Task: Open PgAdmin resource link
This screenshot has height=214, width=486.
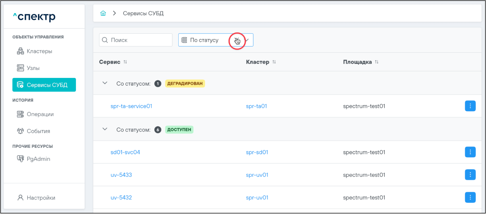Action: tap(38, 159)
